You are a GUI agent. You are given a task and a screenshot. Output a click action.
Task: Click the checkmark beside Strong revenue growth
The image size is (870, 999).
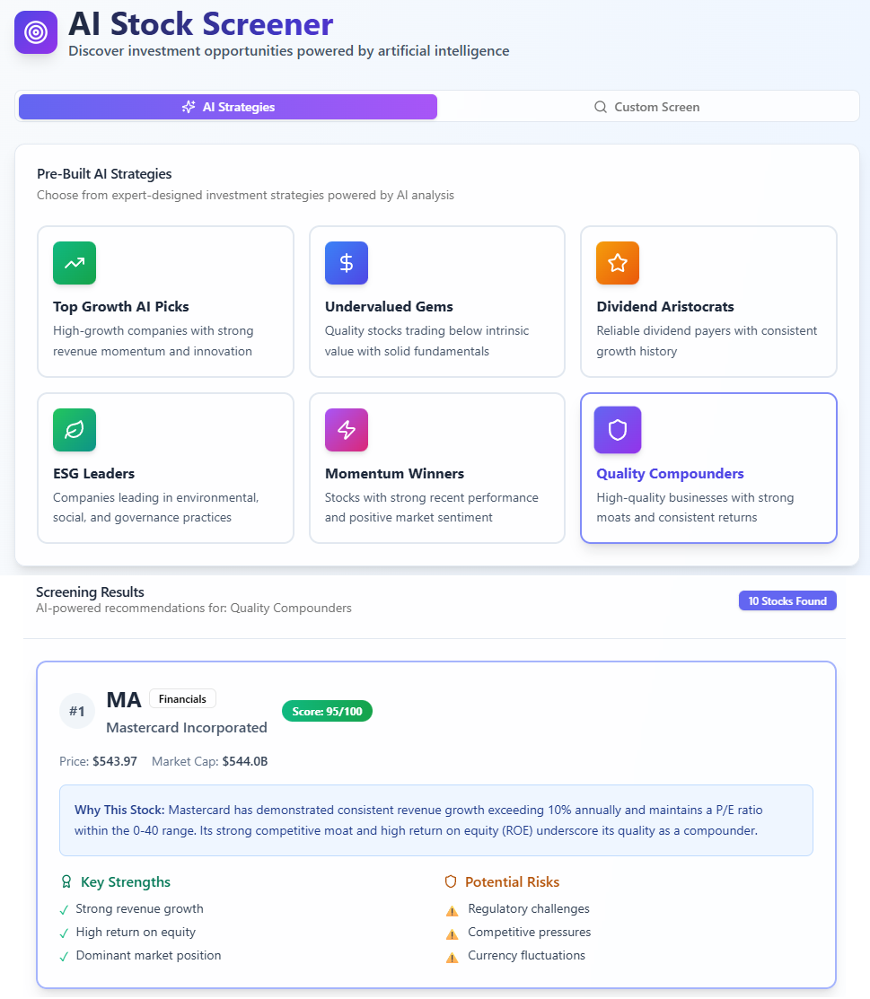64,910
